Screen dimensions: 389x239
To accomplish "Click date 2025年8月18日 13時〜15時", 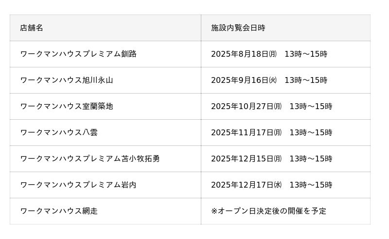I will (x=269, y=54).
